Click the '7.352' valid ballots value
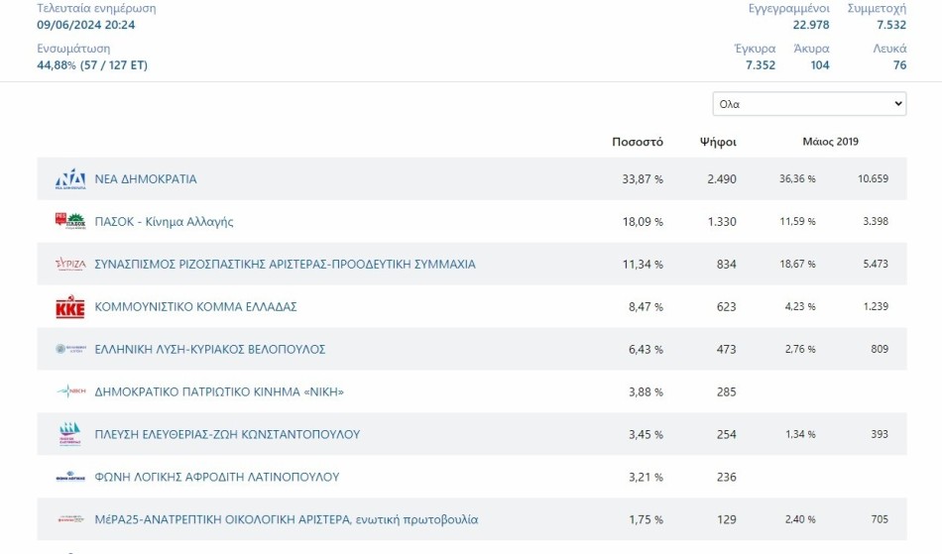Viewport: 942px width, 554px height. tap(761, 64)
